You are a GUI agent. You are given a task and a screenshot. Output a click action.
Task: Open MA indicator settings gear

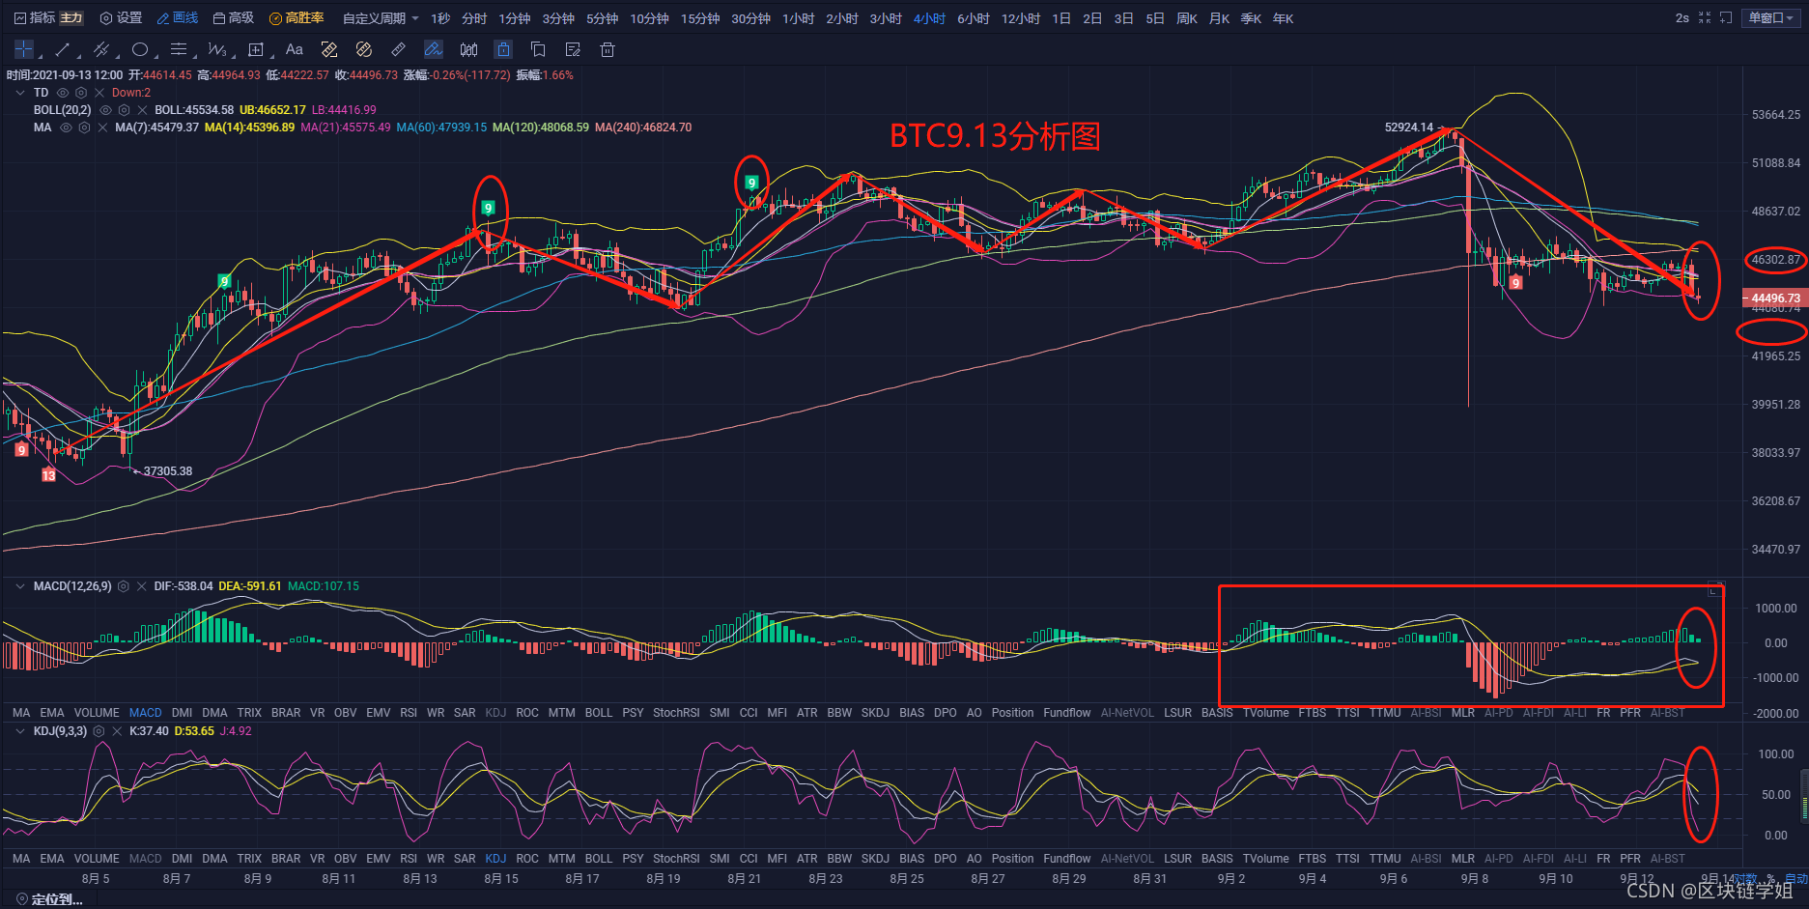85,128
